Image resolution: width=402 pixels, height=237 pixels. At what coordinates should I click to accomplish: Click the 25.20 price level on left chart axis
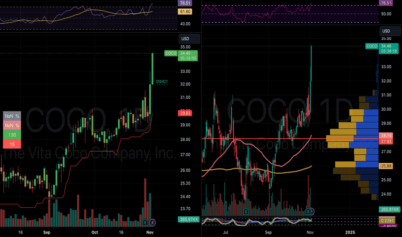[x=185, y=184]
